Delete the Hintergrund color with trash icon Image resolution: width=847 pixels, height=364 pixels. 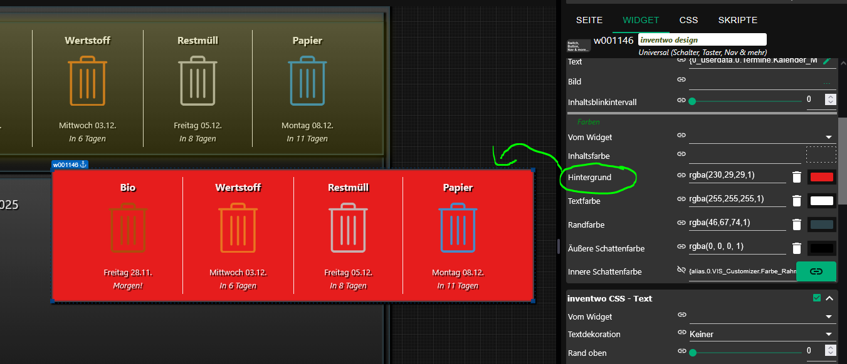796,177
